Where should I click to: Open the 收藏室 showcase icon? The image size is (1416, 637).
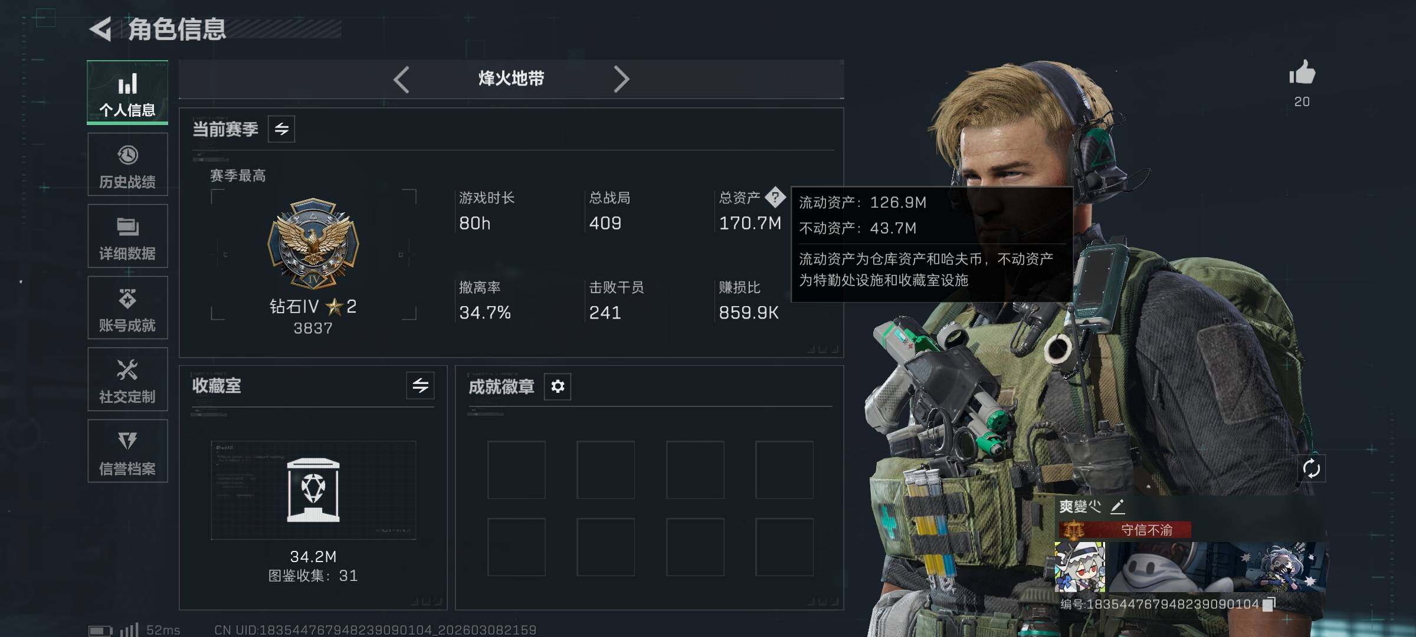pos(313,490)
